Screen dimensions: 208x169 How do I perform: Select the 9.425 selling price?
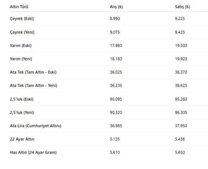(180, 32)
